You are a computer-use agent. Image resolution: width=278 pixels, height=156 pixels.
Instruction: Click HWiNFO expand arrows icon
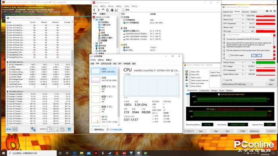(x=8, y=129)
